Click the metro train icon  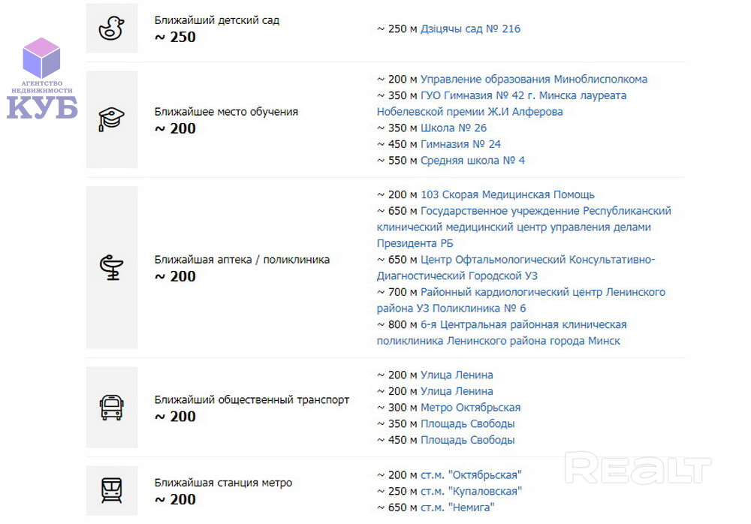tap(111, 490)
